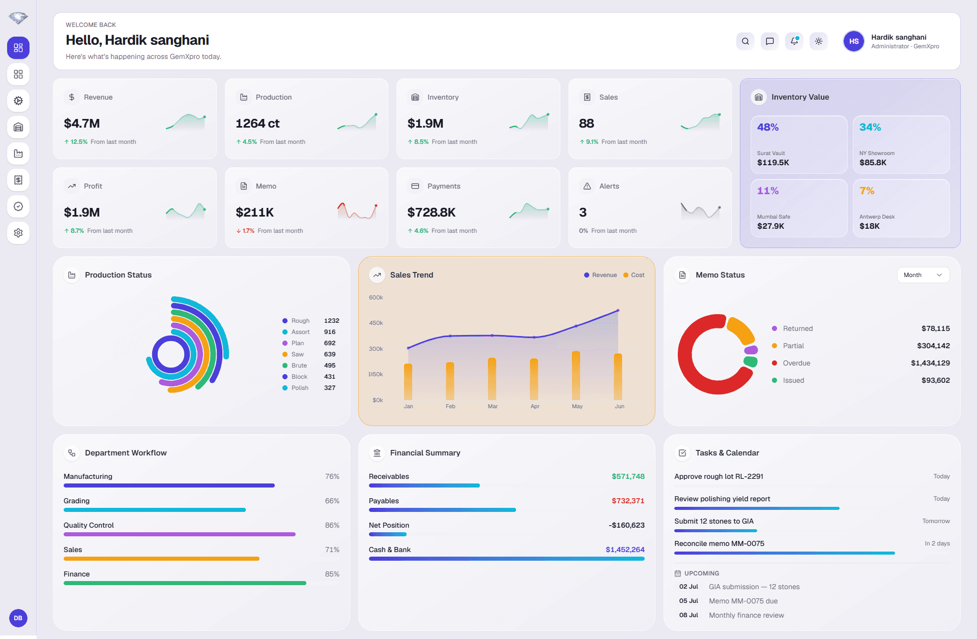Image resolution: width=977 pixels, height=639 pixels.
Task: Toggle the Revenue legend in Sales Trend
Action: pos(600,275)
